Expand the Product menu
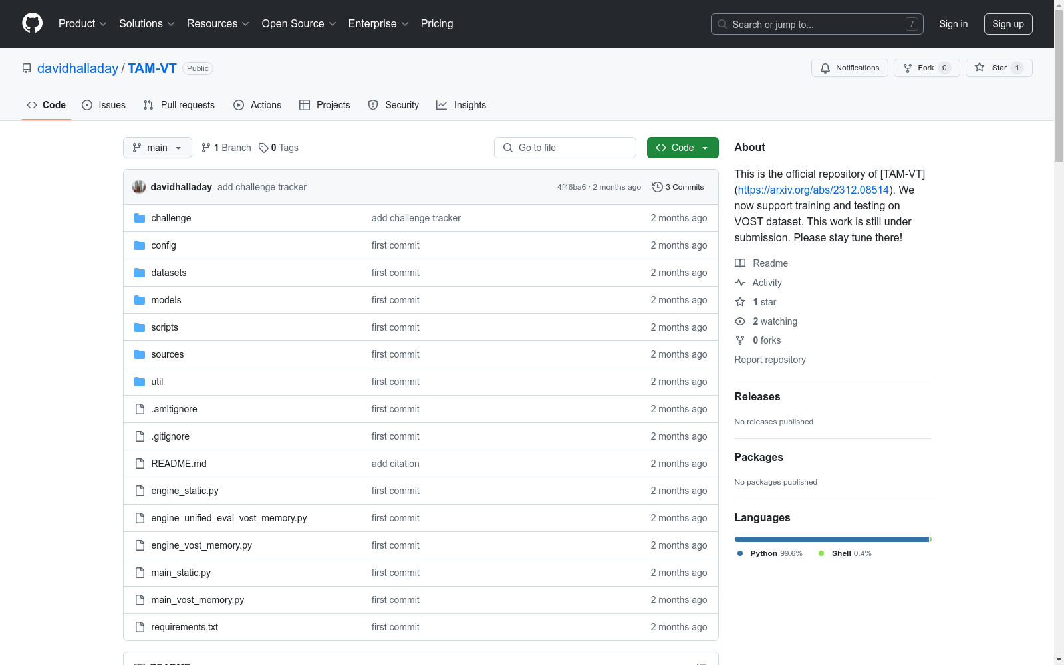 coord(82,24)
